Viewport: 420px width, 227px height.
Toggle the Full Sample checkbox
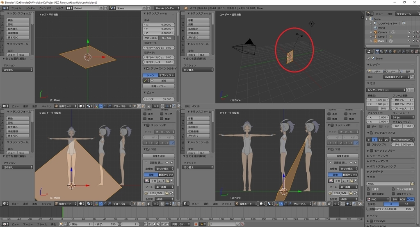click(x=369, y=144)
